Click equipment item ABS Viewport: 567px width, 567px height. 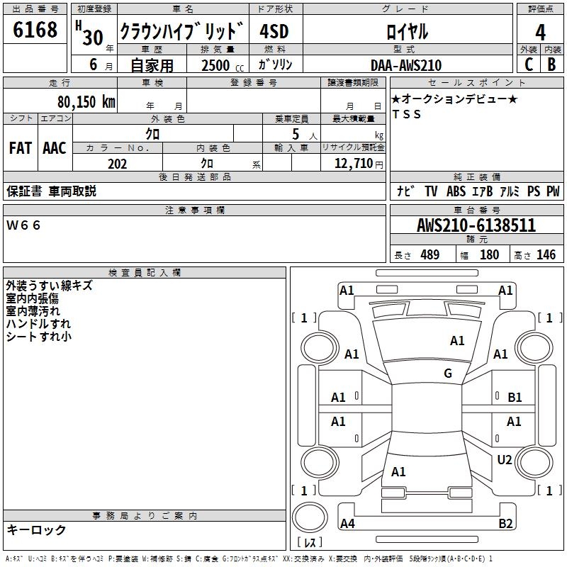coord(456,191)
